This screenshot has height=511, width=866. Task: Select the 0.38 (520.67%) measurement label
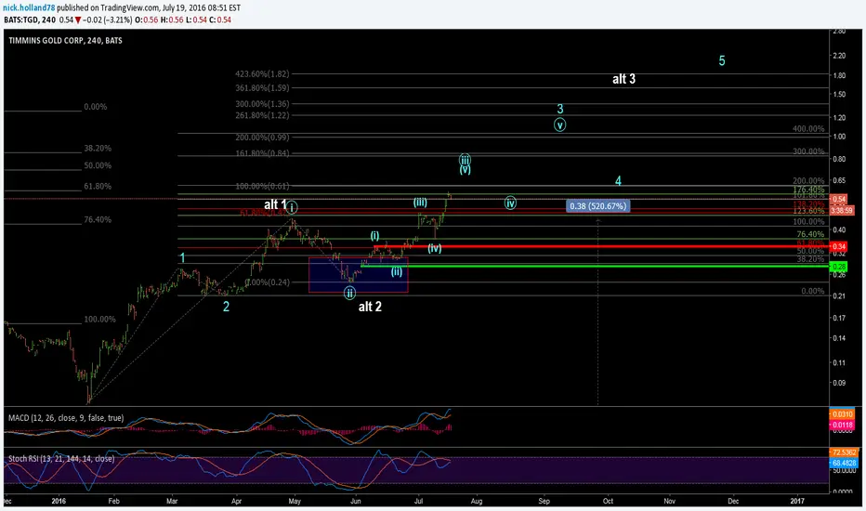tap(597, 206)
